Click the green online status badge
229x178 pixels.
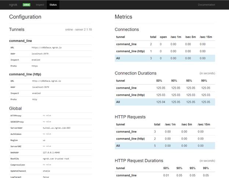[x=26, y=5]
